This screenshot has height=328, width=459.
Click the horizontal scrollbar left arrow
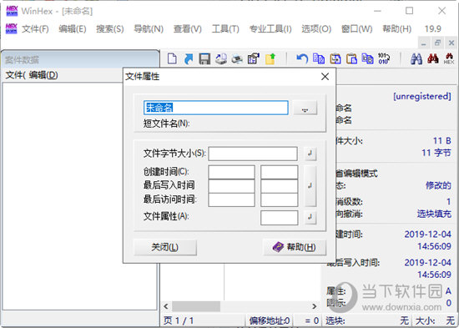(x=166, y=306)
